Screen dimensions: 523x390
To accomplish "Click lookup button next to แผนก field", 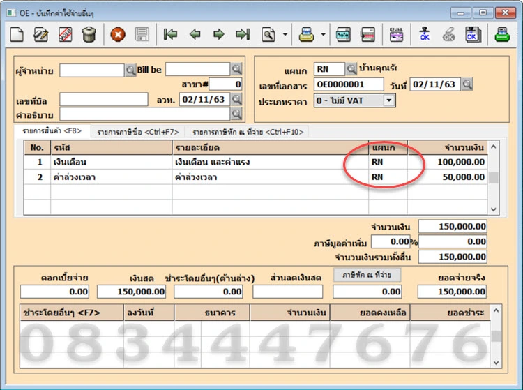I will tap(351, 69).
